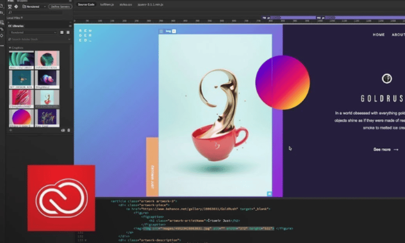Select the pink red strokes graphic thumbnail
This screenshot has width=405, height=243.
click(21, 99)
